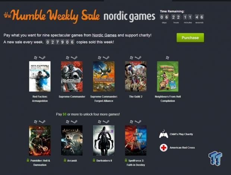Click the Steam icon above The Guild 2

click(138, 57)
